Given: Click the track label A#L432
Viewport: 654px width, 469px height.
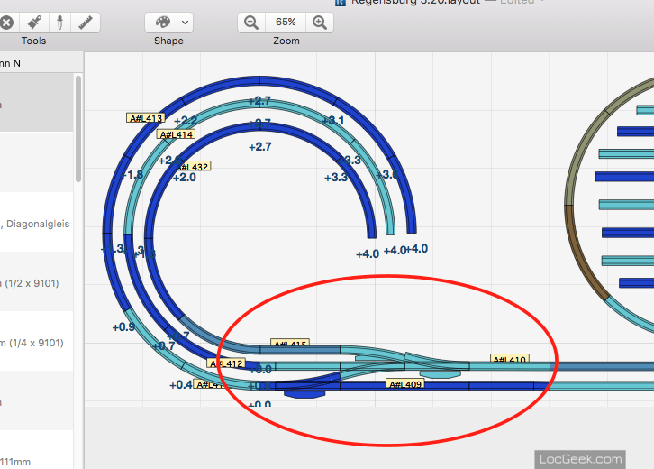Looking at the screenshot, I should [194, 166].
